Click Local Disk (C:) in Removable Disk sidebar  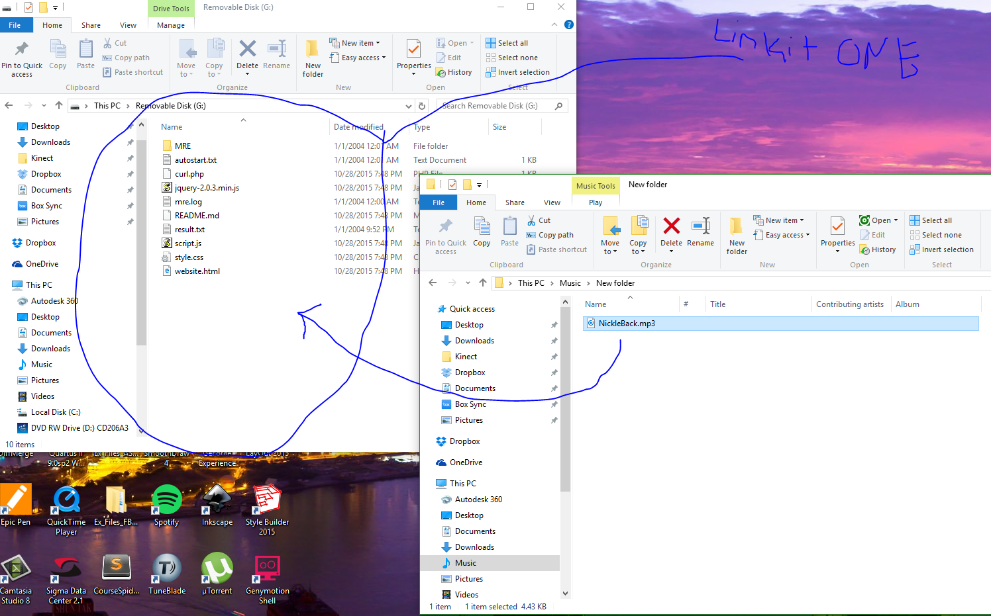pyautogui.click(x=56, y=412)
